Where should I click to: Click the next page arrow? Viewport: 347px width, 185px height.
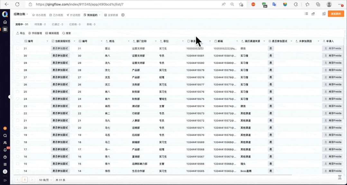[32, 180]
